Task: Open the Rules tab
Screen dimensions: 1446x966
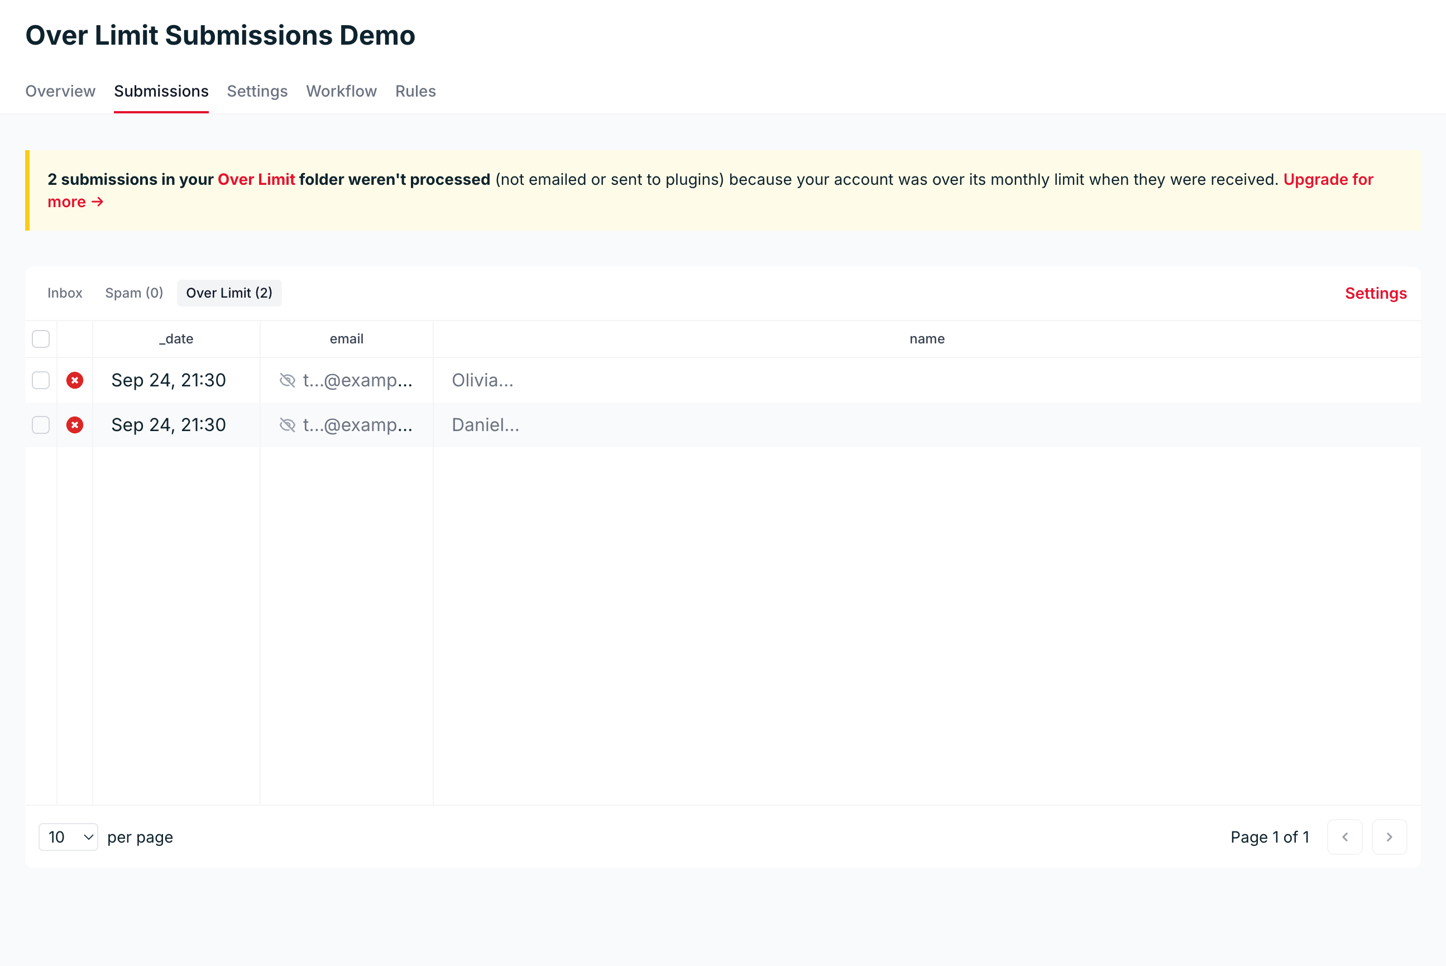Action: [416, 91]
